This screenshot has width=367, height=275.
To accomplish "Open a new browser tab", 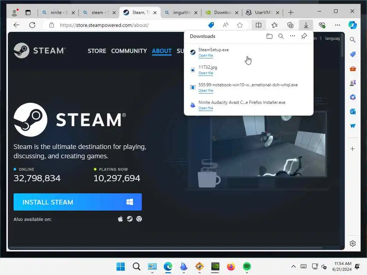I will click(x=291, y=13).
